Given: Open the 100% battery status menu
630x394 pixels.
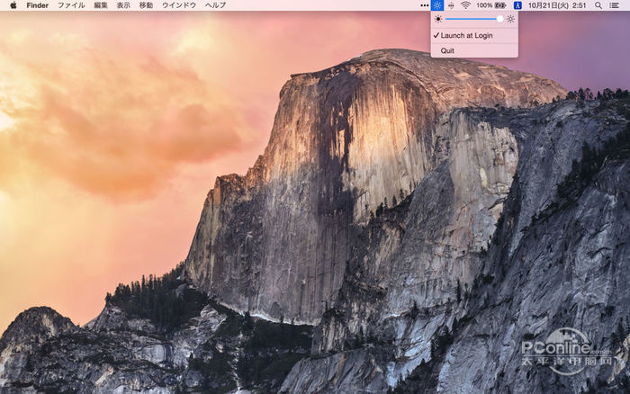Looking at the screenshot, I should point(491,5).
